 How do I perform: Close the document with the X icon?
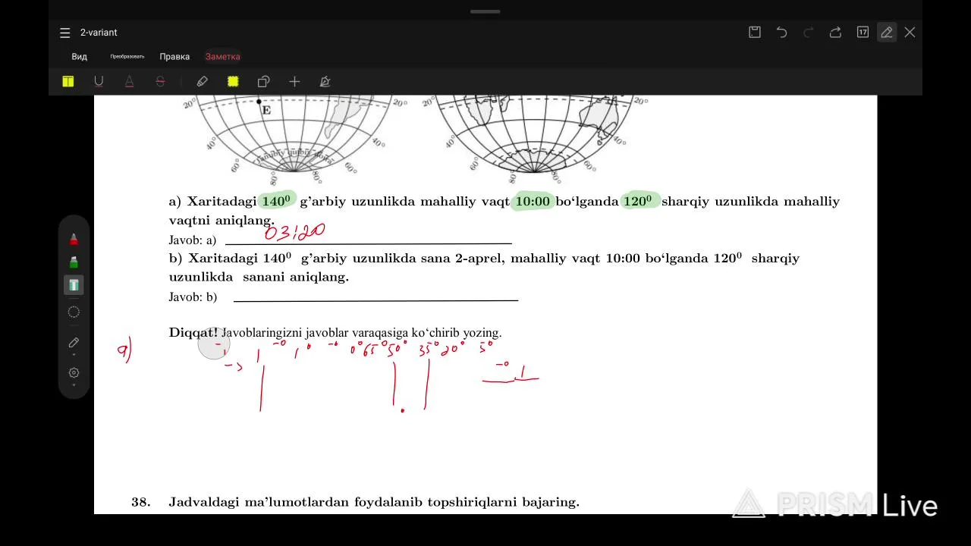click(910, 32)
